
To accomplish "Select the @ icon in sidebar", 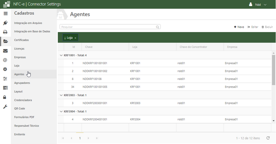I will [x=5, y=60].
